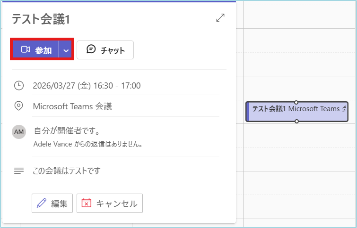Viewport: 357px width, 228px height.
Task: Click the Microsoft Teams 会議 location text
Action: 72,106
